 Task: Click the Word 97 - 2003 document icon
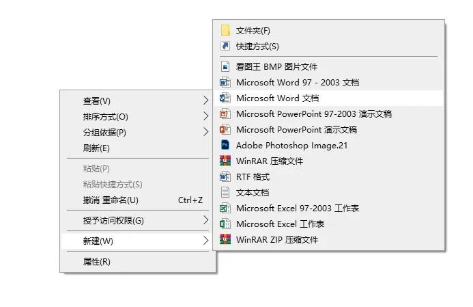(225, 83)
